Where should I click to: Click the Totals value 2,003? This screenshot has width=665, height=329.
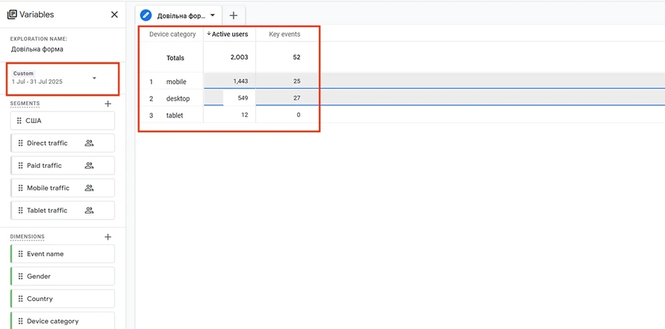pos(239,57)
